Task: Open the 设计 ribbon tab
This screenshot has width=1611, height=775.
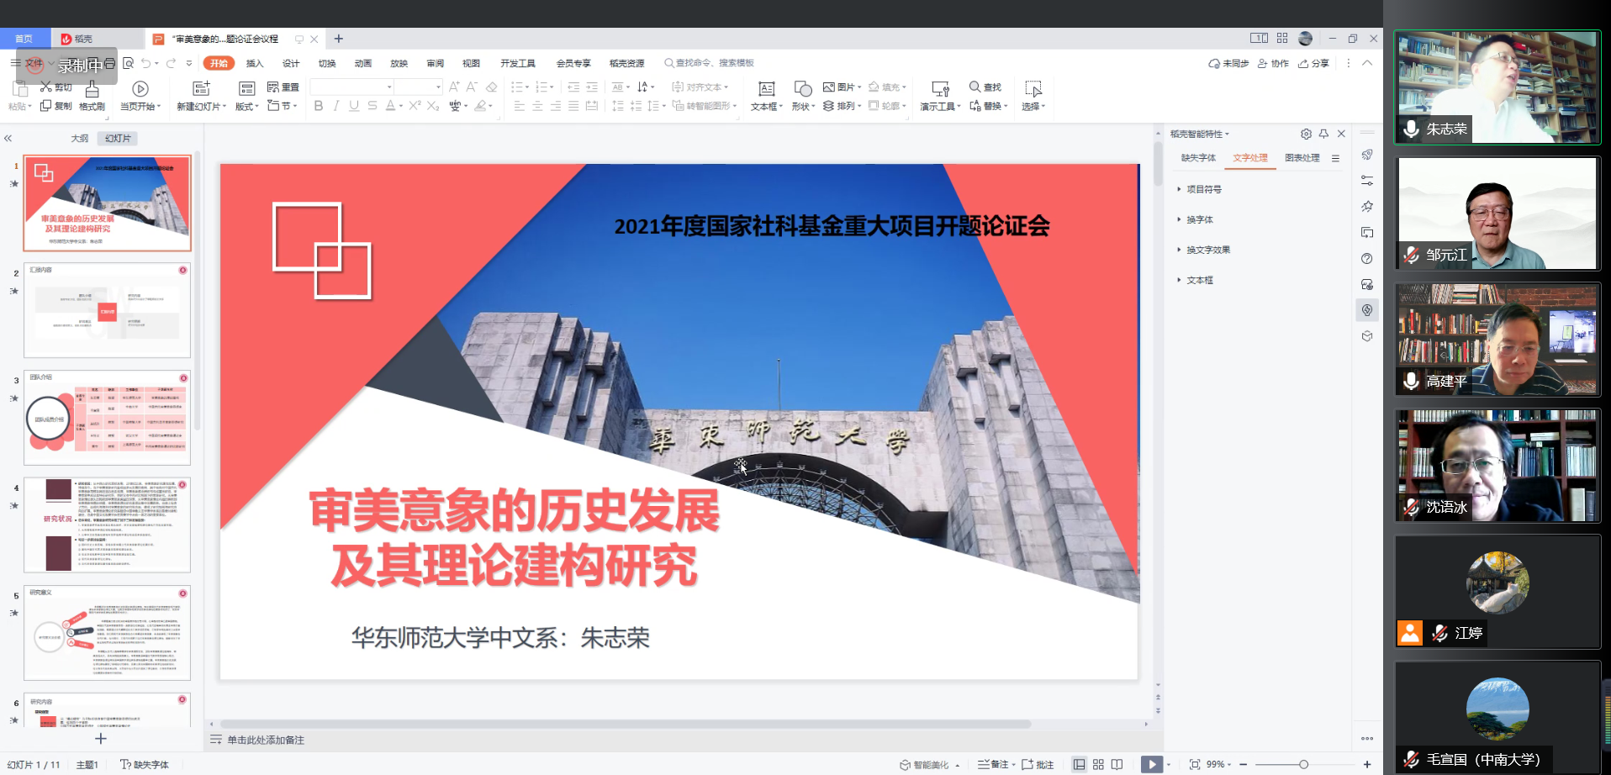Action: pos(291,63)
